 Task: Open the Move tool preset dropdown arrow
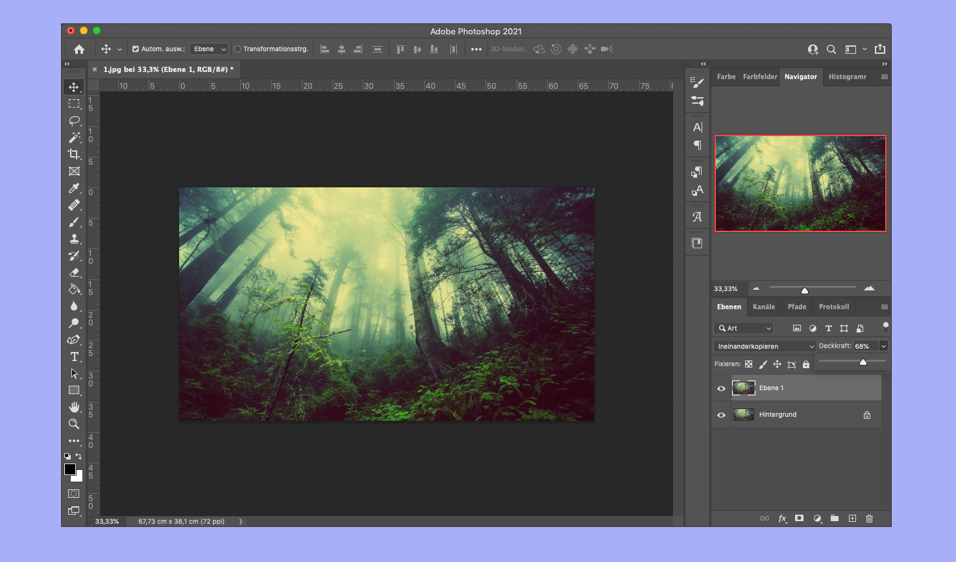119,49
